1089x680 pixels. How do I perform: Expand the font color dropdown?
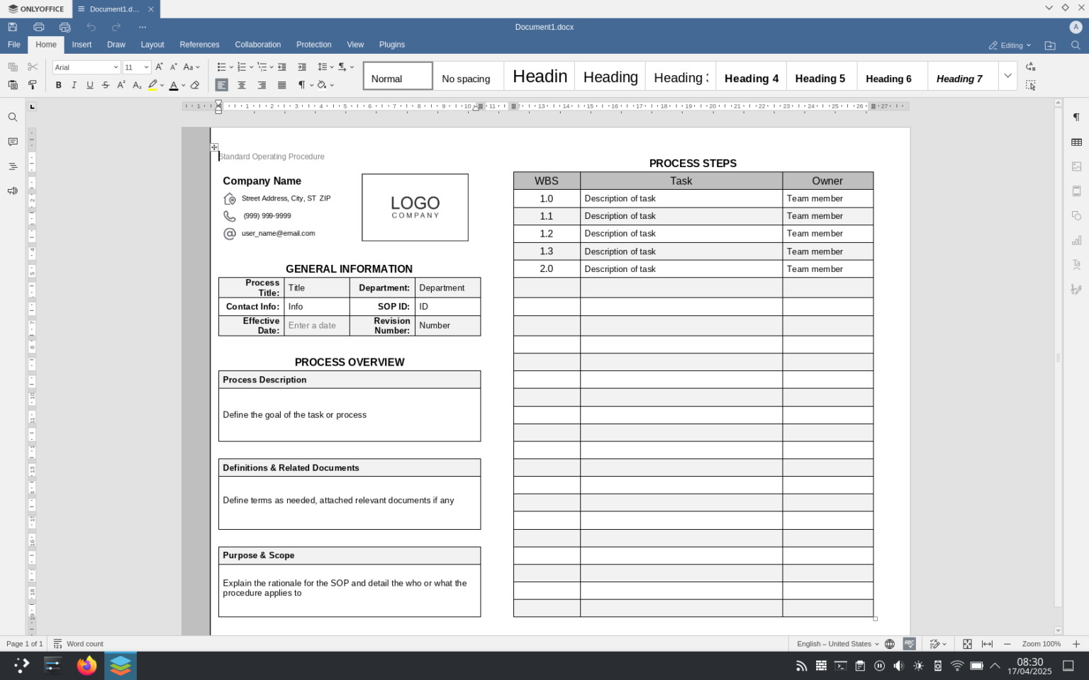pos(183,85)
